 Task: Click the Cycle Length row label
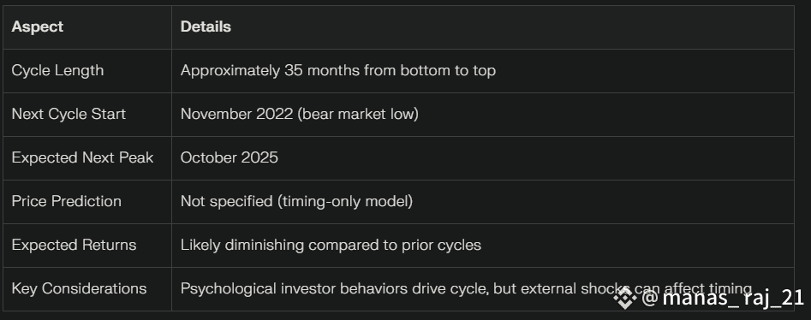[57, 70]
